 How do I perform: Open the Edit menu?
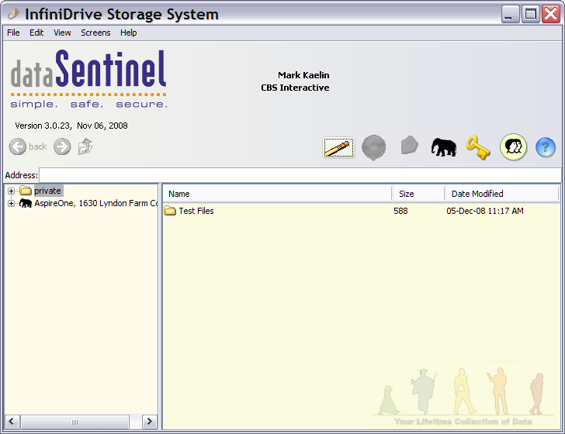click(36, 33)
